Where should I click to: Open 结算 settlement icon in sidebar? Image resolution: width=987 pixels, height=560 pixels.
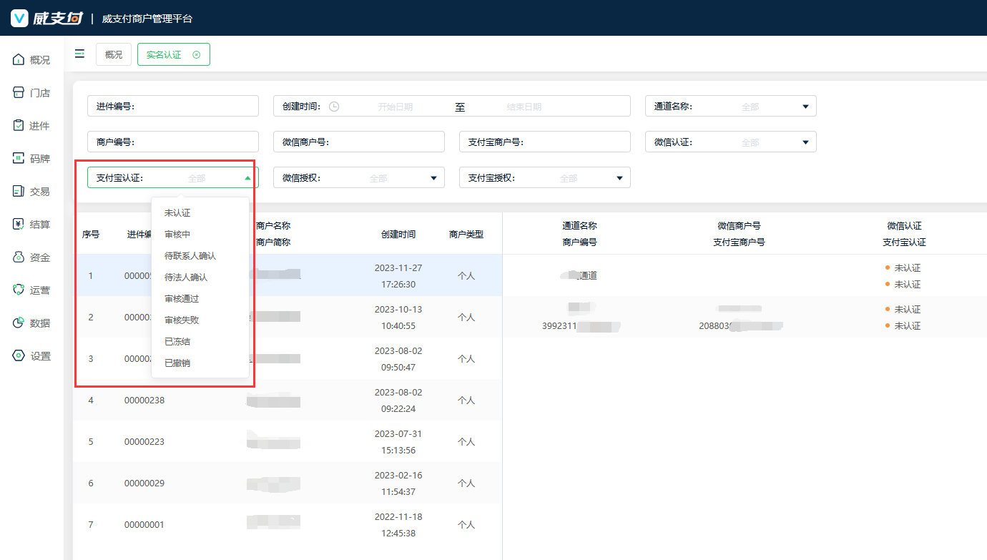pos(19,225)
